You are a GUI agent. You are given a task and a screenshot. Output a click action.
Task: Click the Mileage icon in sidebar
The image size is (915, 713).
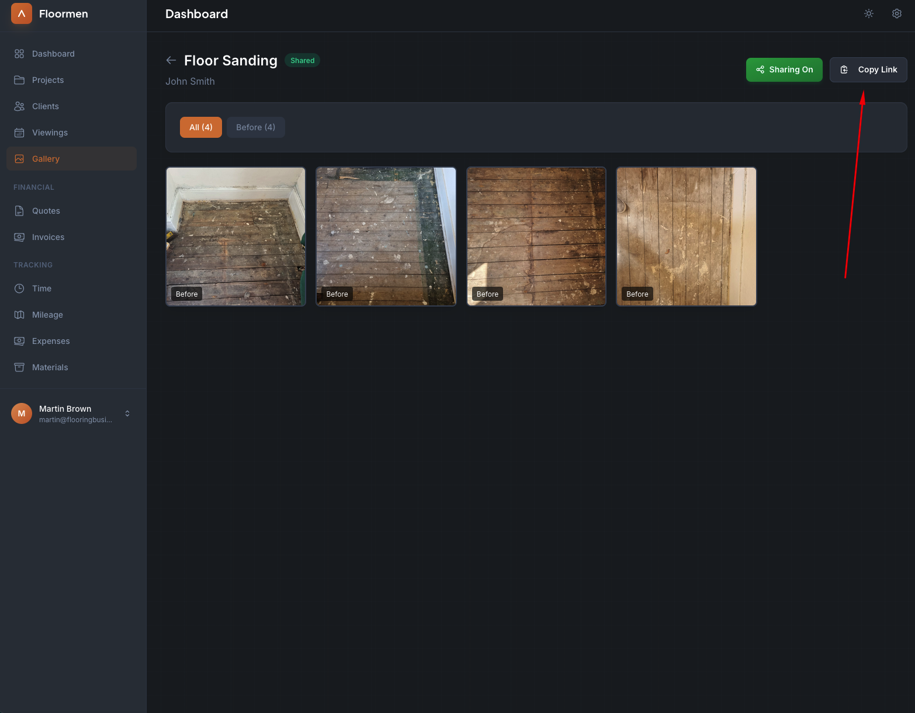click(19, 314)
